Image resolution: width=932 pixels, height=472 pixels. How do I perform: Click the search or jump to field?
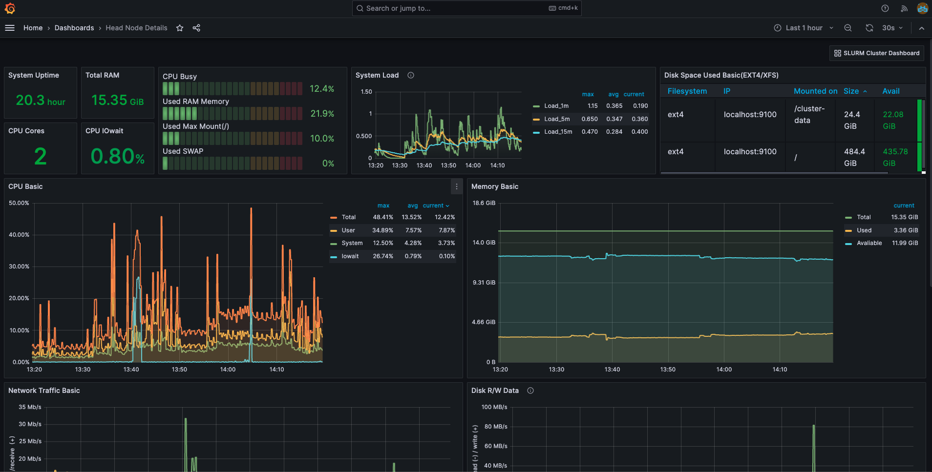tap(466, 8)
